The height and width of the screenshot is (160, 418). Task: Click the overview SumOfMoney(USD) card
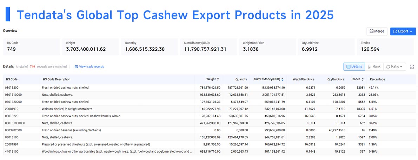(x=208, y=47)
